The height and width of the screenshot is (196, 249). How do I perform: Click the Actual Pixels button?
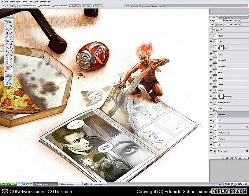[x=75, y=6]
